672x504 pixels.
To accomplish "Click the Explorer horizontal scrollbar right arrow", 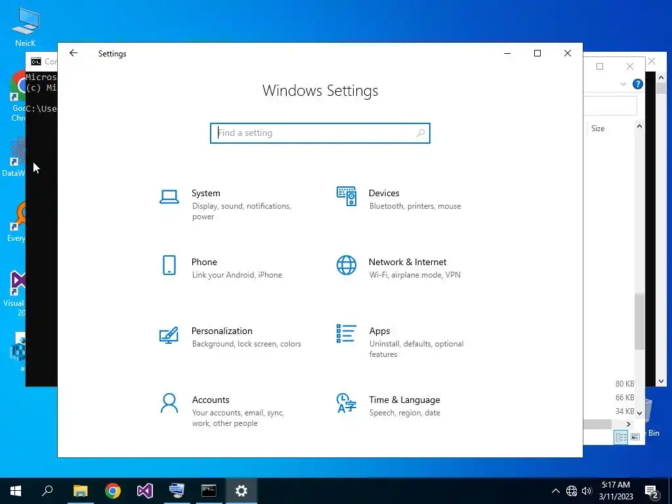I will 629,425.
